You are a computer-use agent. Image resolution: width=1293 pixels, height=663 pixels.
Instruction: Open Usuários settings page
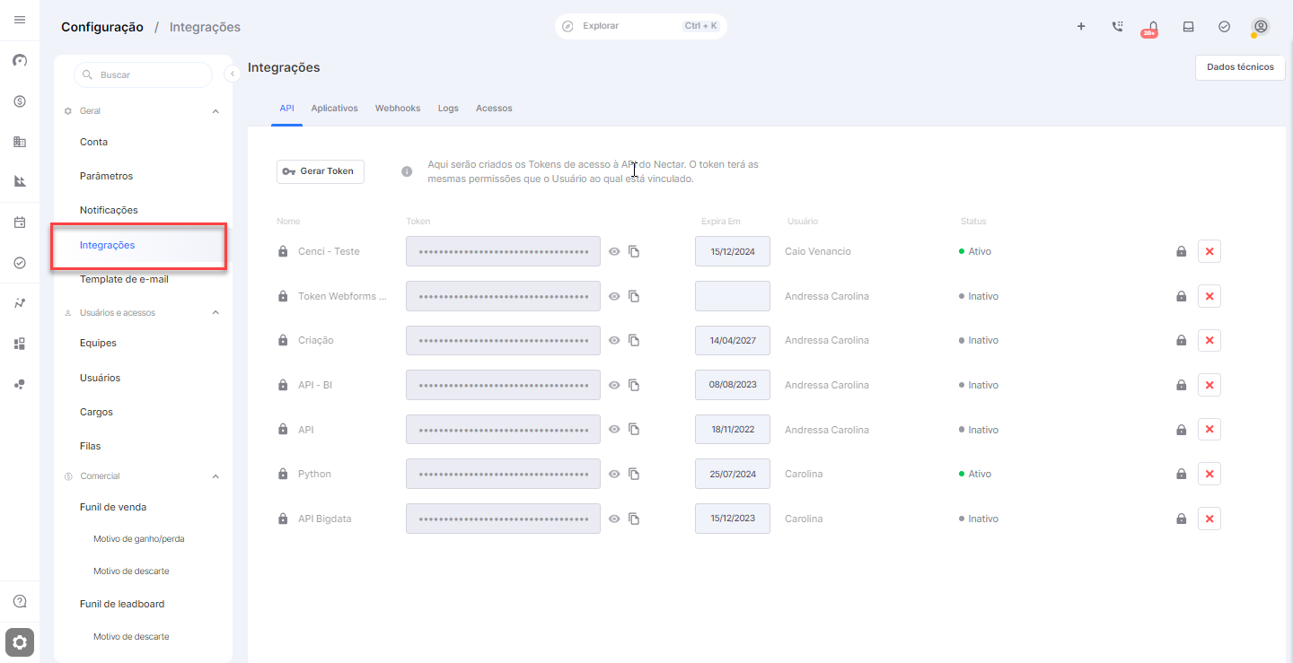coord(100,378)
